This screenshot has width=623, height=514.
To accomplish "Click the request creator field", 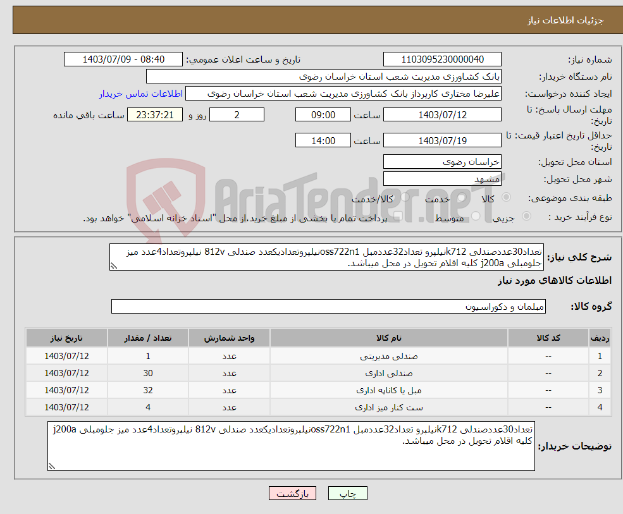I will click(x=343, y=94).
